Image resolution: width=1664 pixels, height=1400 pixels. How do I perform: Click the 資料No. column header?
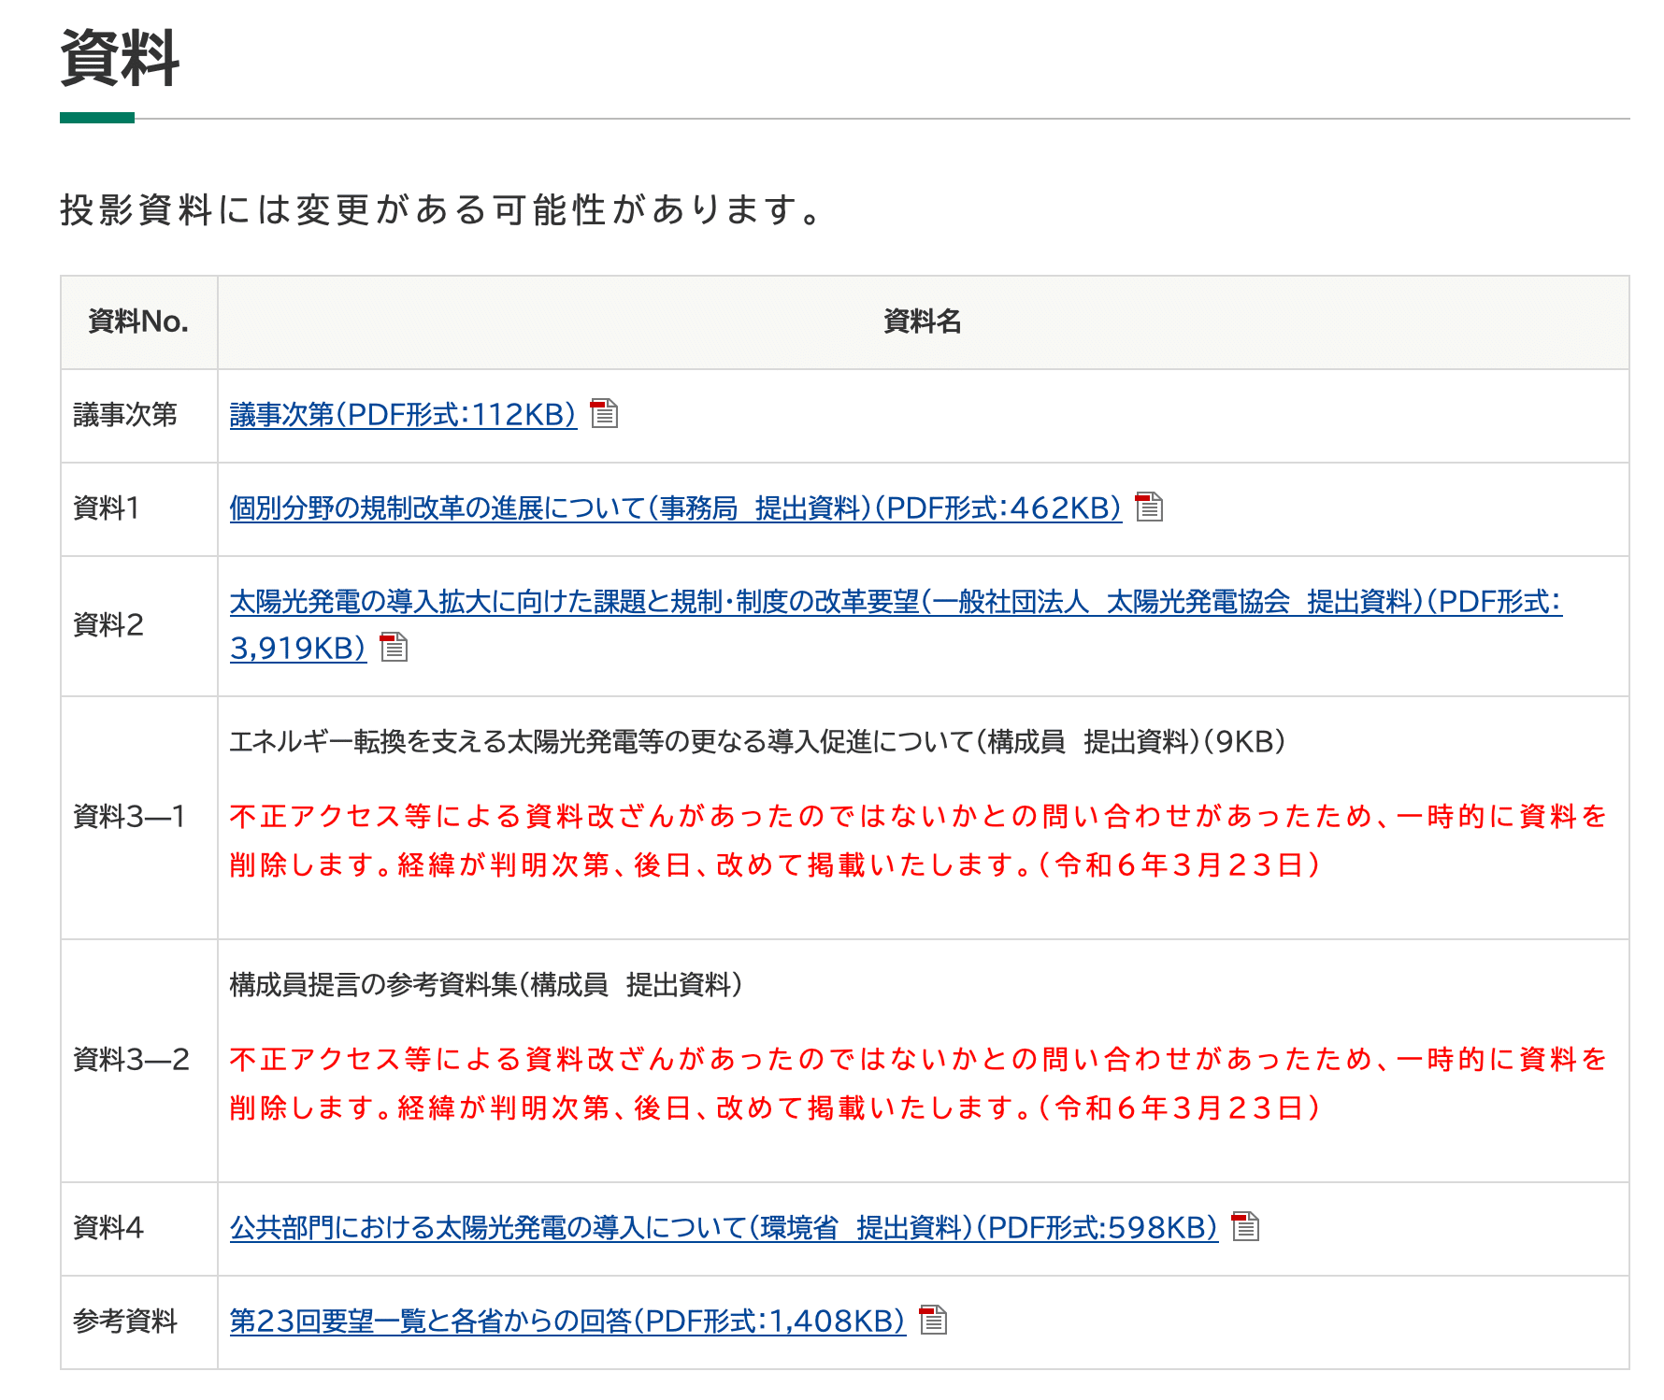coord(138,321)
